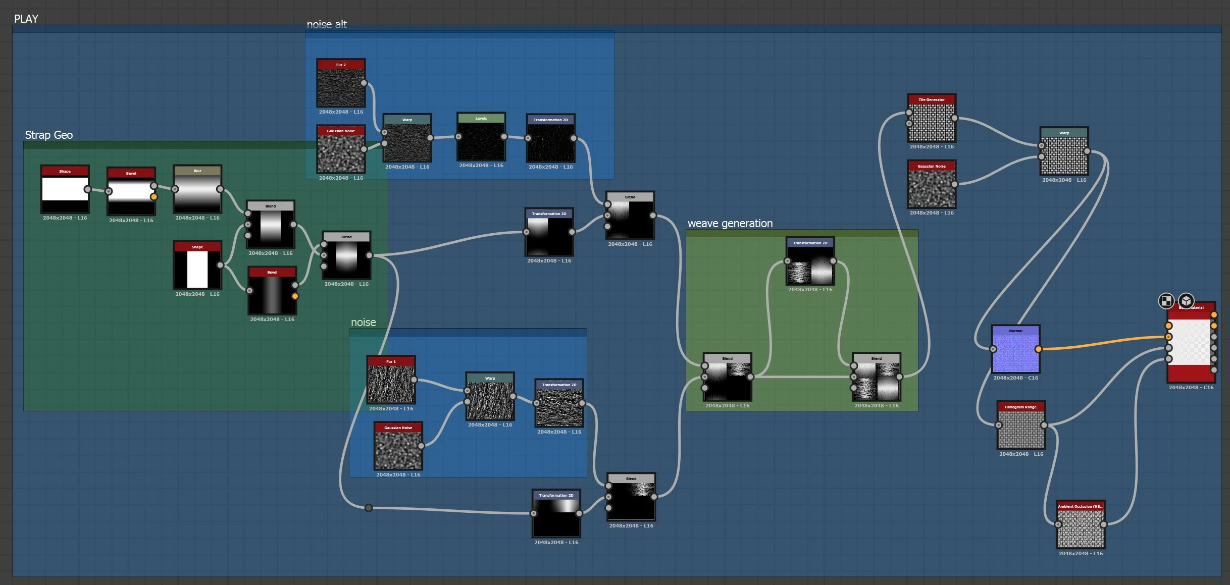Click the 'Strap Geo' frame title
Screen dimensions: 1230x585
(49, 135)
